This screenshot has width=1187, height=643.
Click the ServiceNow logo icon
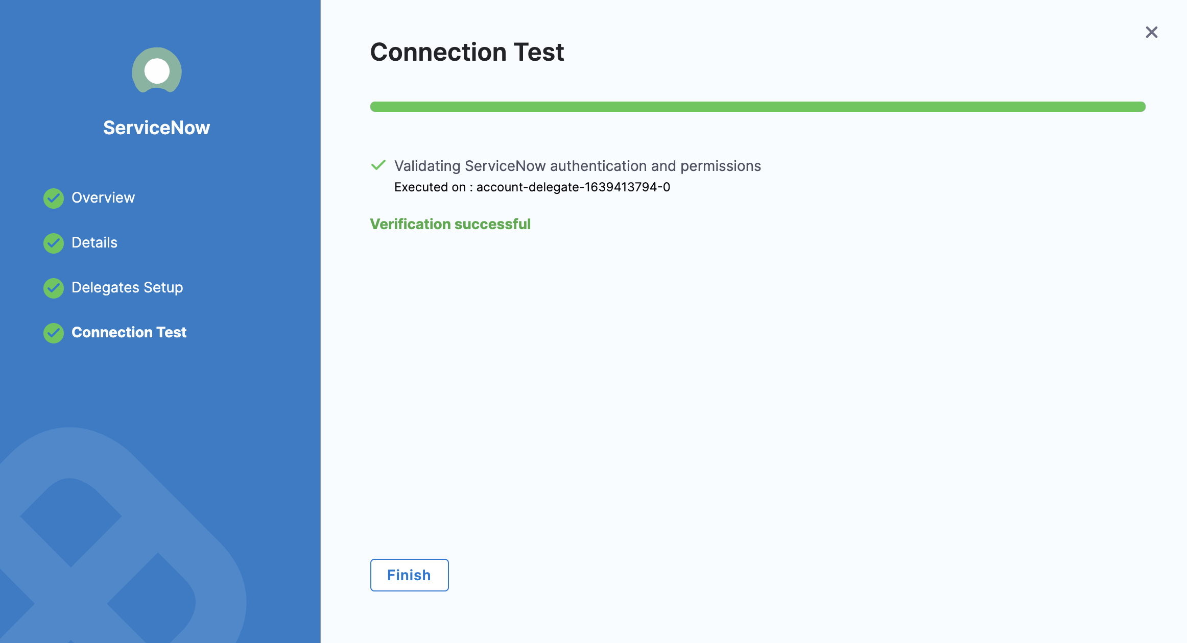click(157, 70)
